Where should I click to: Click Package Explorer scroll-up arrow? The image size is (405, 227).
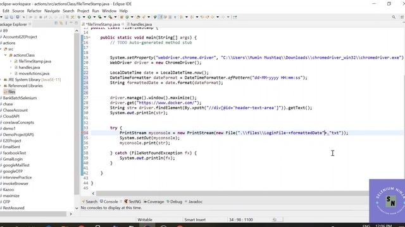(77, 31)
